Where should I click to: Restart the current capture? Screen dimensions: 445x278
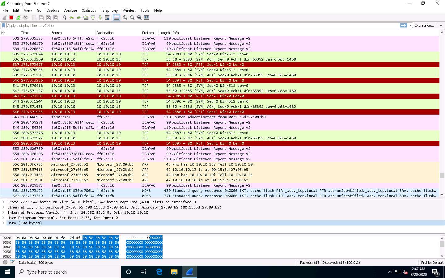[18, 18]
